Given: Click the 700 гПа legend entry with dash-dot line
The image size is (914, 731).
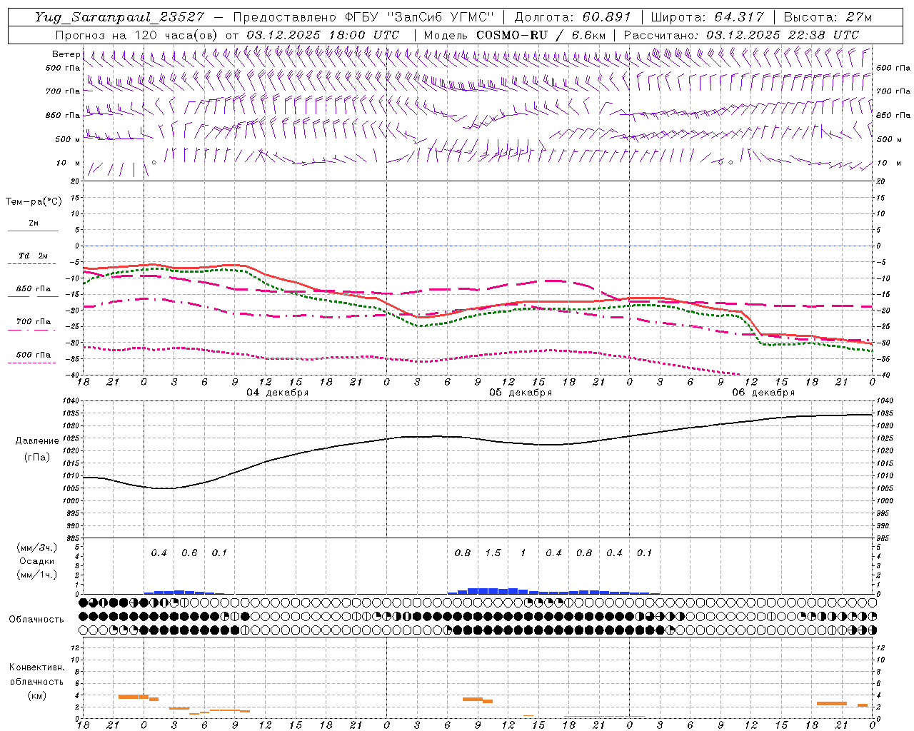Looking at the screenshot, I should click(x=34, y=324).
